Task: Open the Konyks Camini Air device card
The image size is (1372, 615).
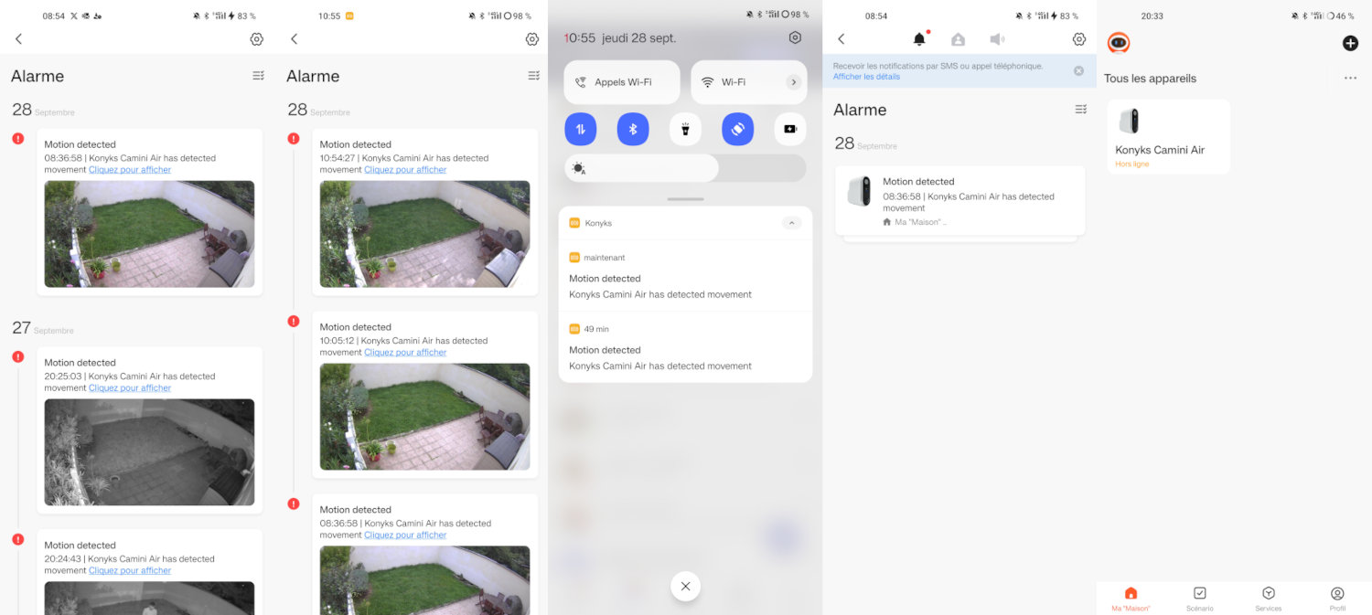Action: (x=1168, y=137)
